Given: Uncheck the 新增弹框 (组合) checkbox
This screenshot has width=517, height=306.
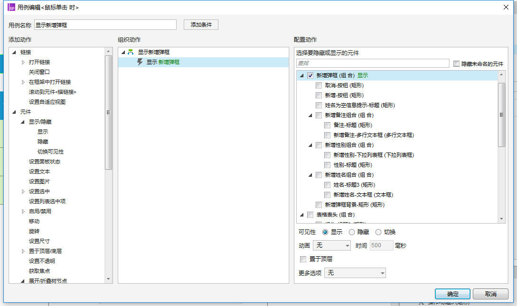Looking at the screenshot, I should pos(310,75).
